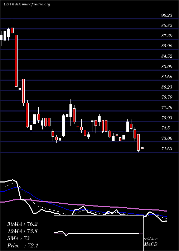
Task: Select the 90.23 price axis label
Action: tap(167, 15)
